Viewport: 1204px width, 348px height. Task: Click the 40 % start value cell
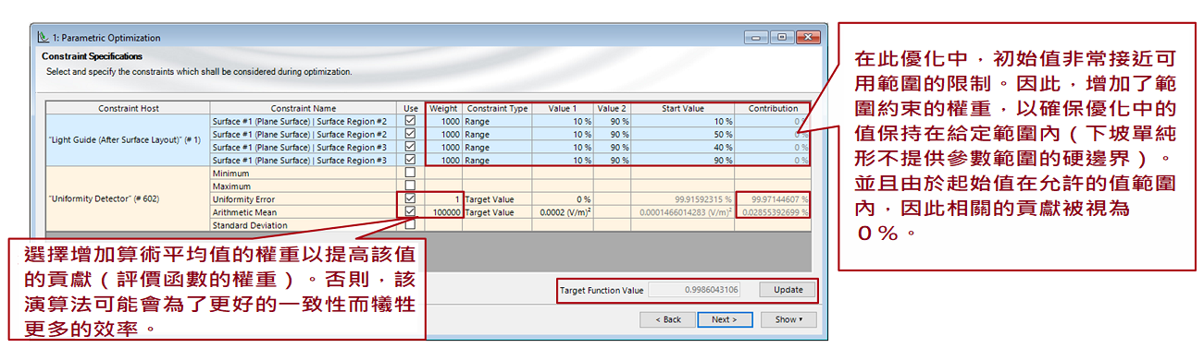click(683, 147)
